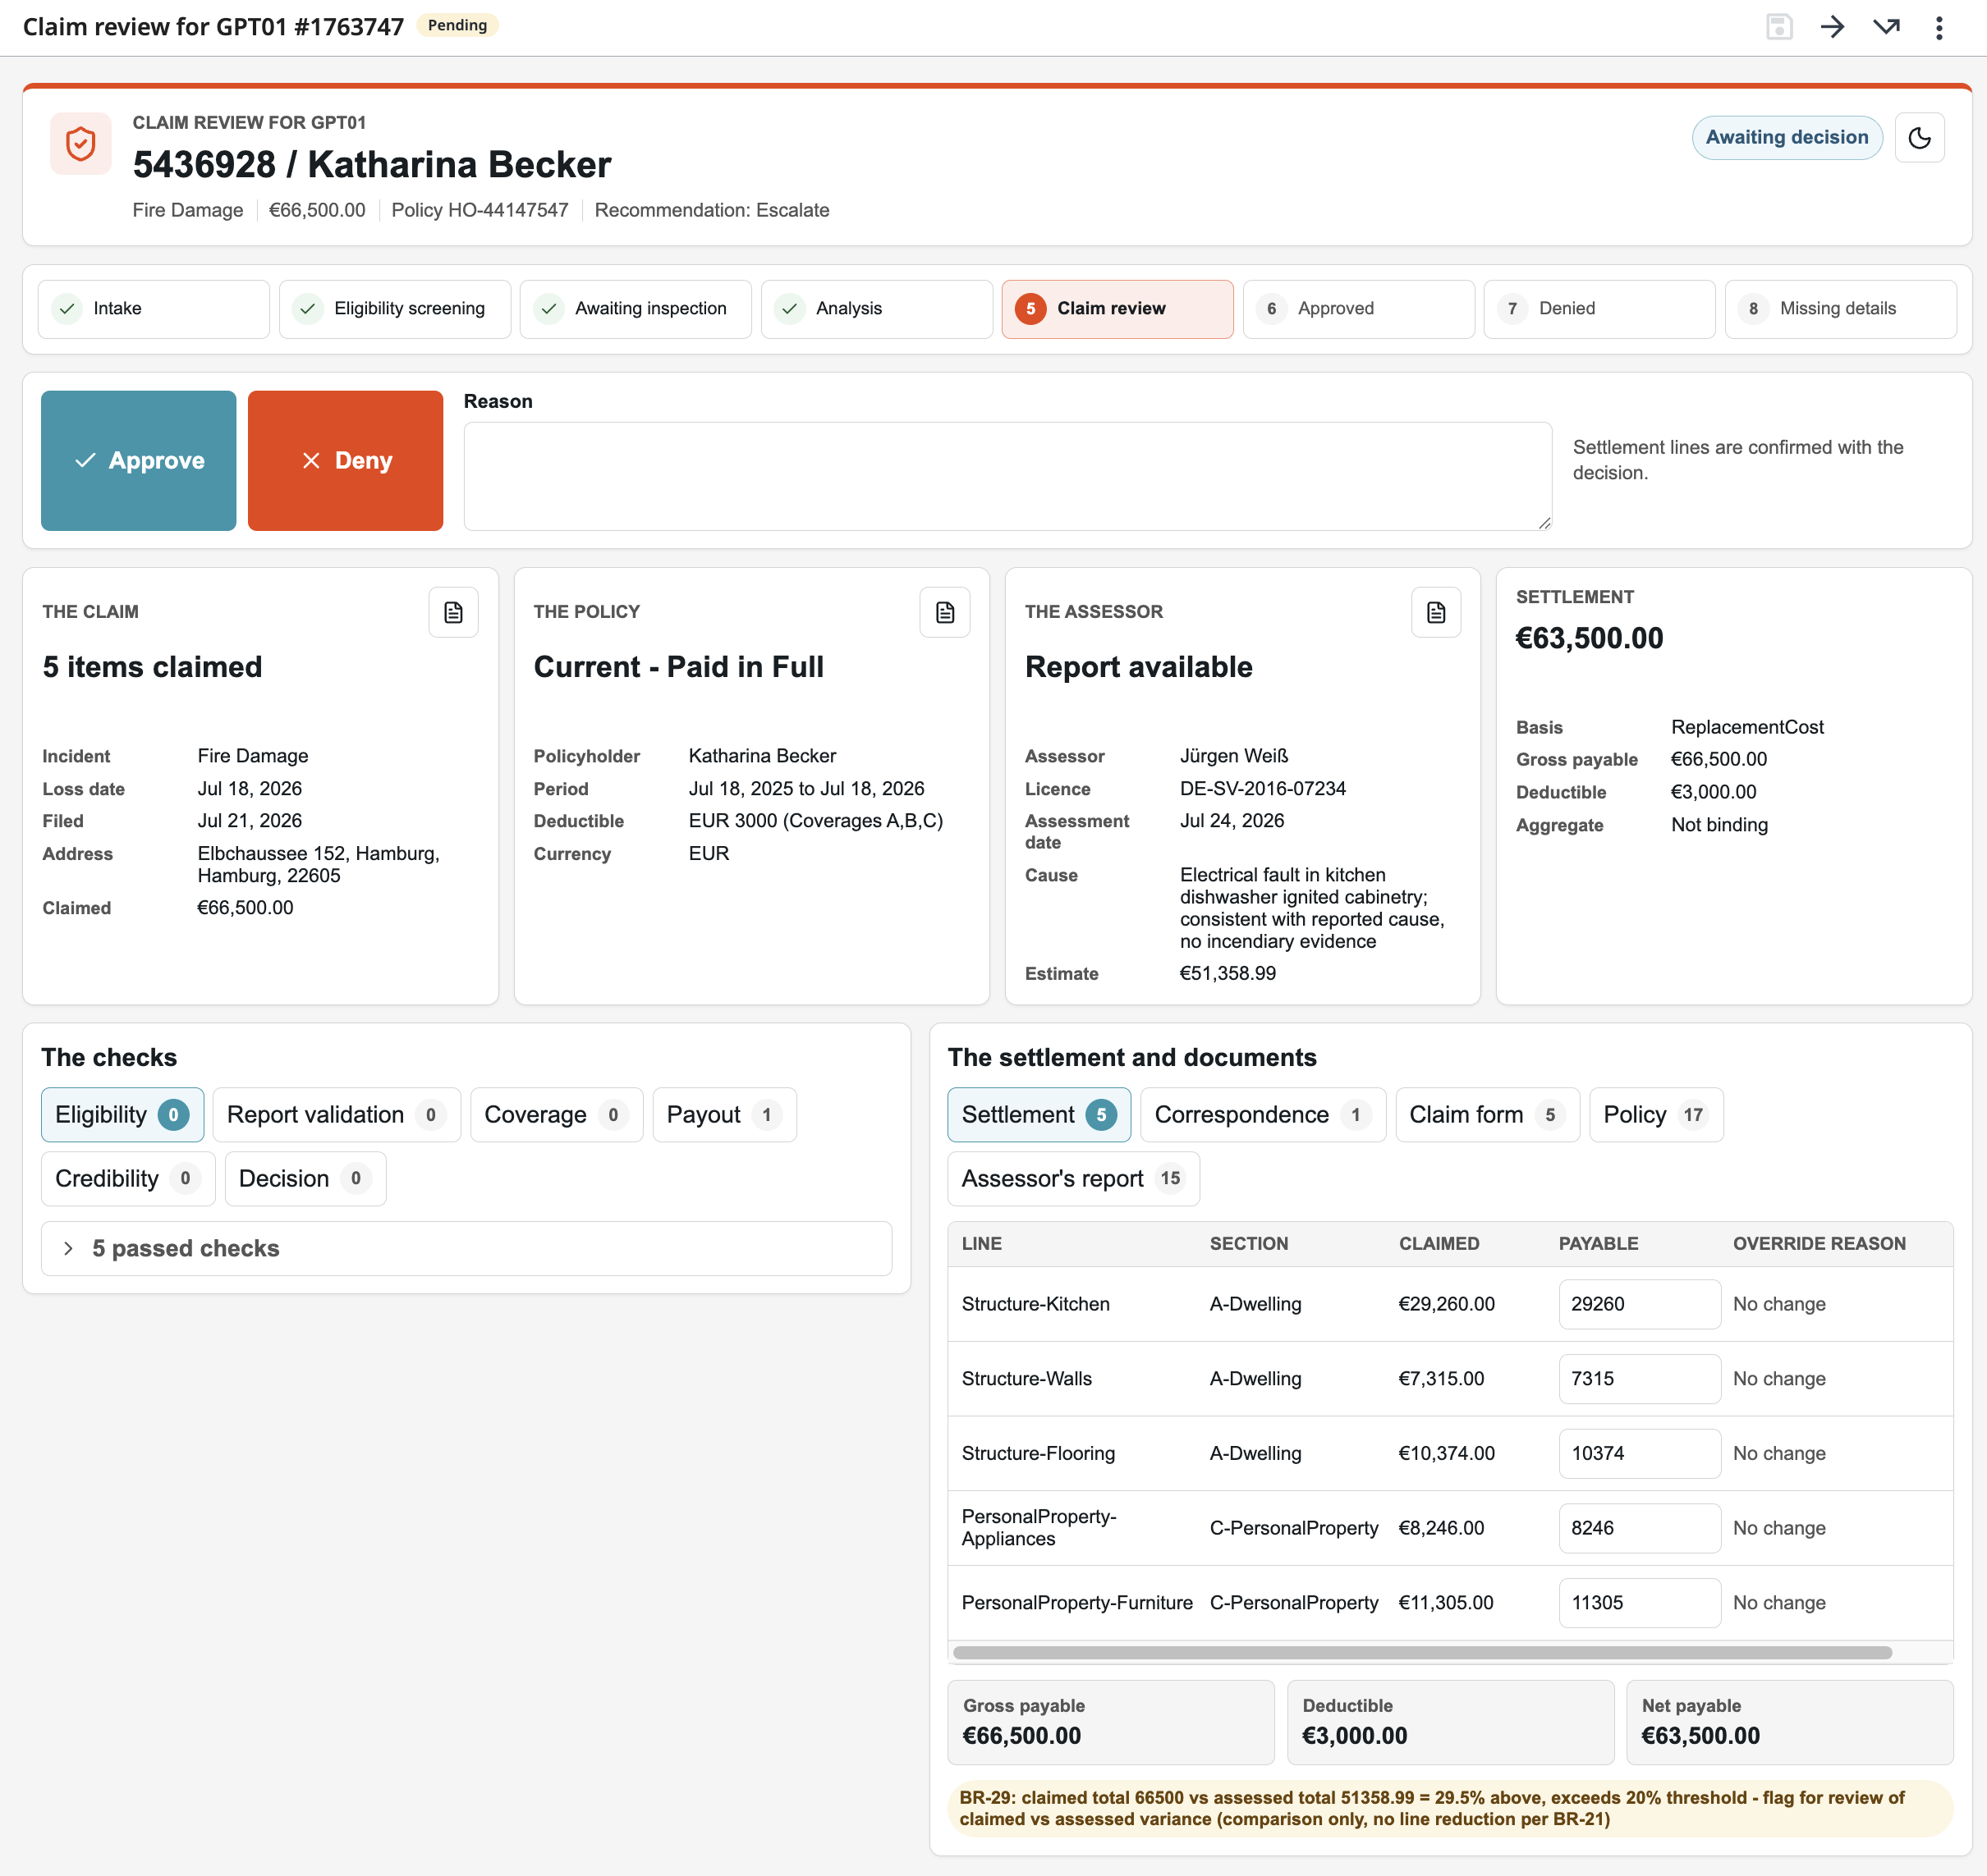Viewport: 1987px width, 1876px height.
Task: Open The Policy document icon
Action: [x=944, y=612]
